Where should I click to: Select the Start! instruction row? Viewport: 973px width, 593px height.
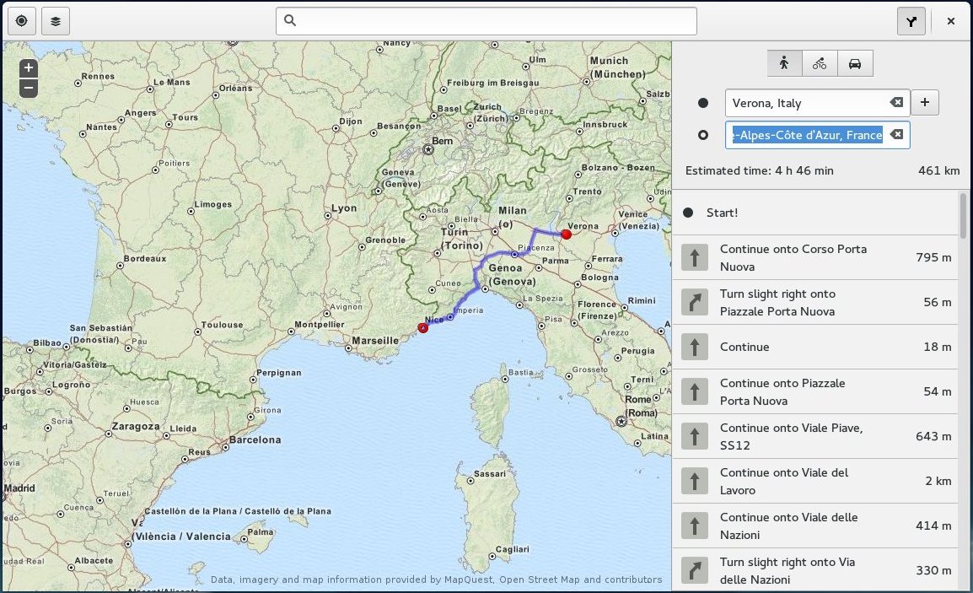click(x=814, y=213)
